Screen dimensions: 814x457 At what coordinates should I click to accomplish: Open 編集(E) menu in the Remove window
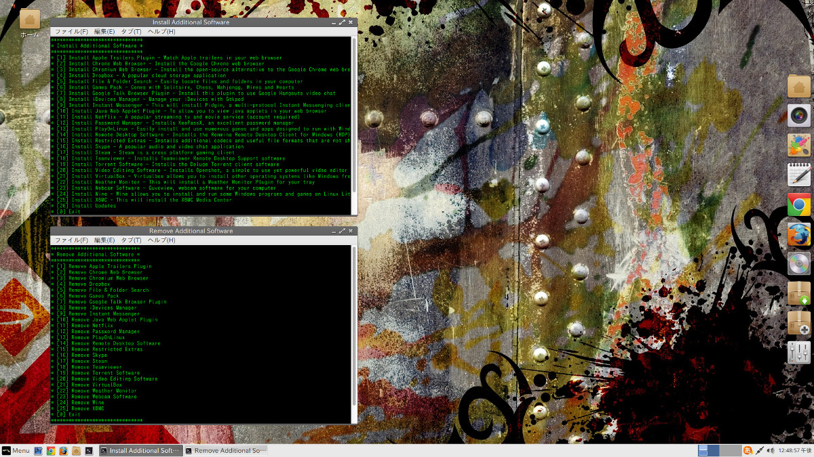click(x=104, y=240)
